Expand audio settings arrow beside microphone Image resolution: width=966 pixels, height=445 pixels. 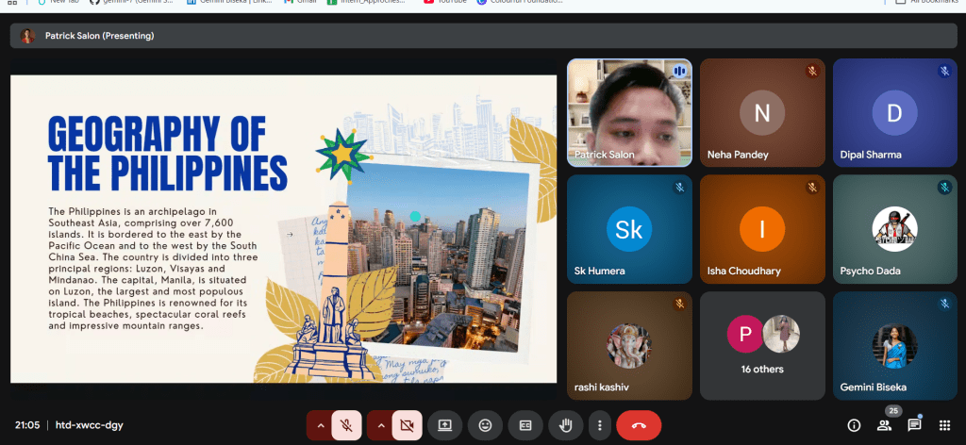tap(320, 425)
